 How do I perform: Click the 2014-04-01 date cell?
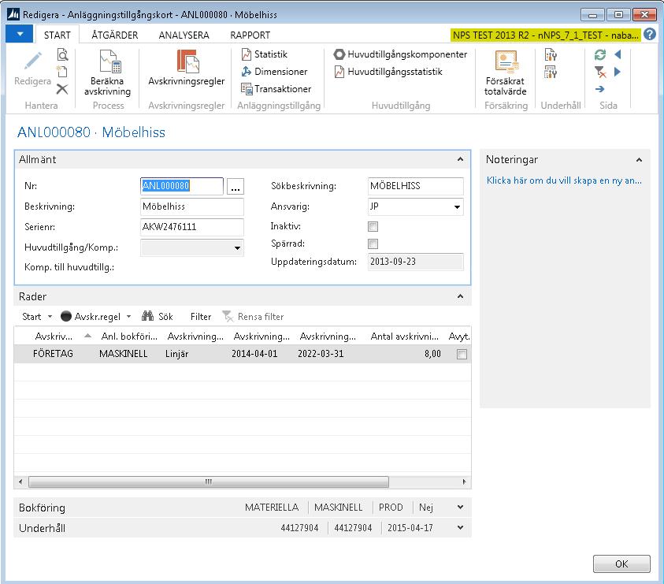point(254,354)
